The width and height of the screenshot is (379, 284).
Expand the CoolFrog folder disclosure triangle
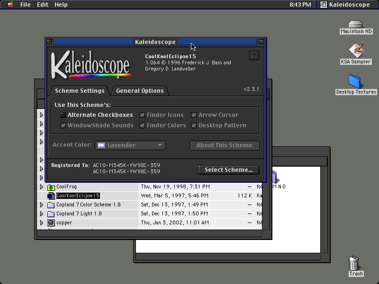click(42, 186)
